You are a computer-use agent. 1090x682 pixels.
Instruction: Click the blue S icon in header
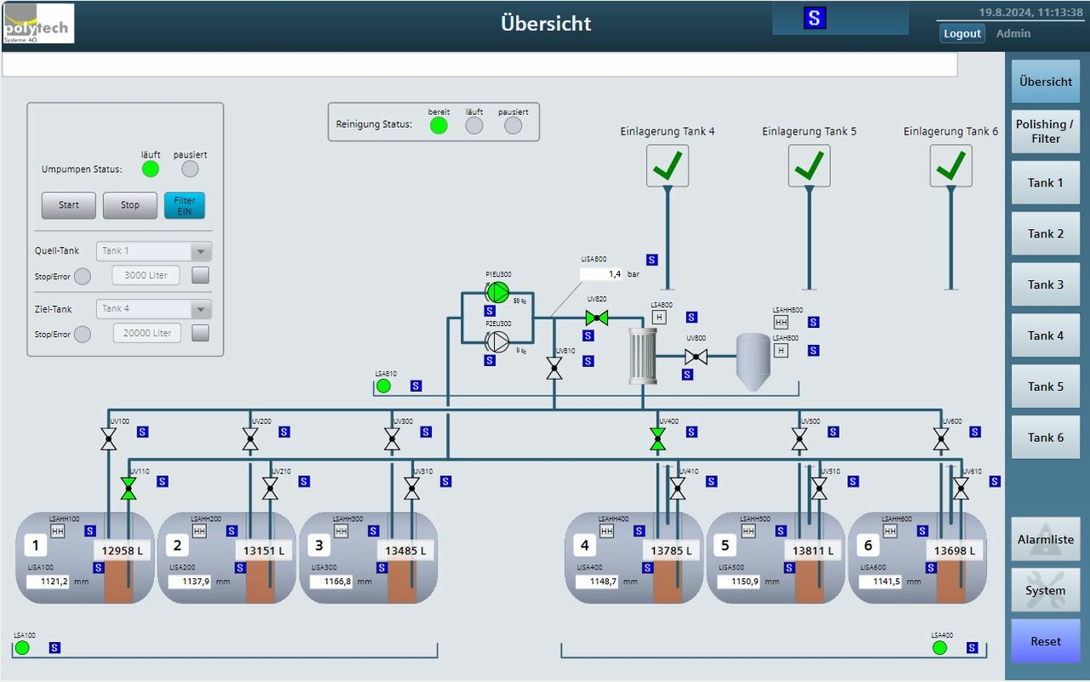tap(815, 18)
